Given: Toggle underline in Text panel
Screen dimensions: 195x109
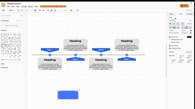Looking at the screenshot, I should [178, 24].
